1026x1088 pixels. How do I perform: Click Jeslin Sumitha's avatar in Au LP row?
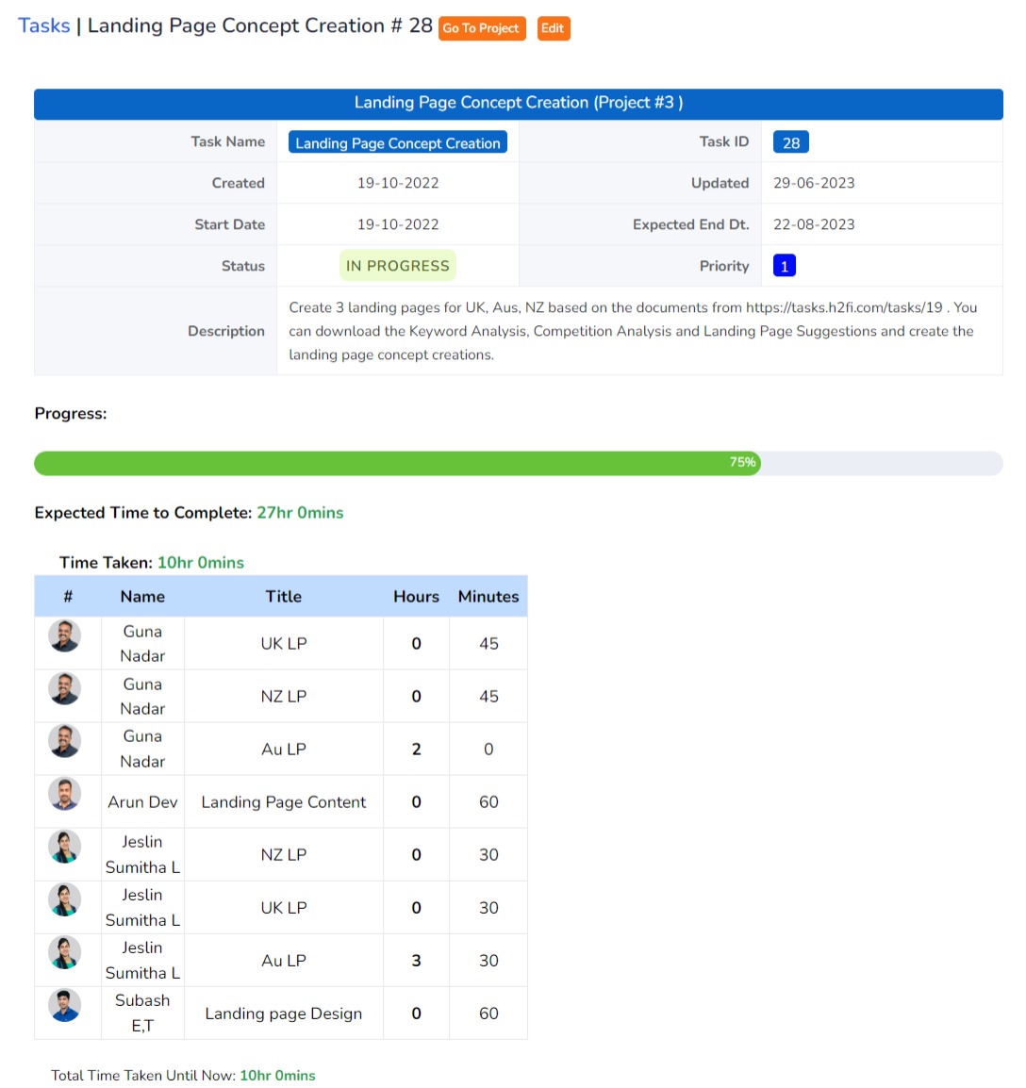[65, 953]
